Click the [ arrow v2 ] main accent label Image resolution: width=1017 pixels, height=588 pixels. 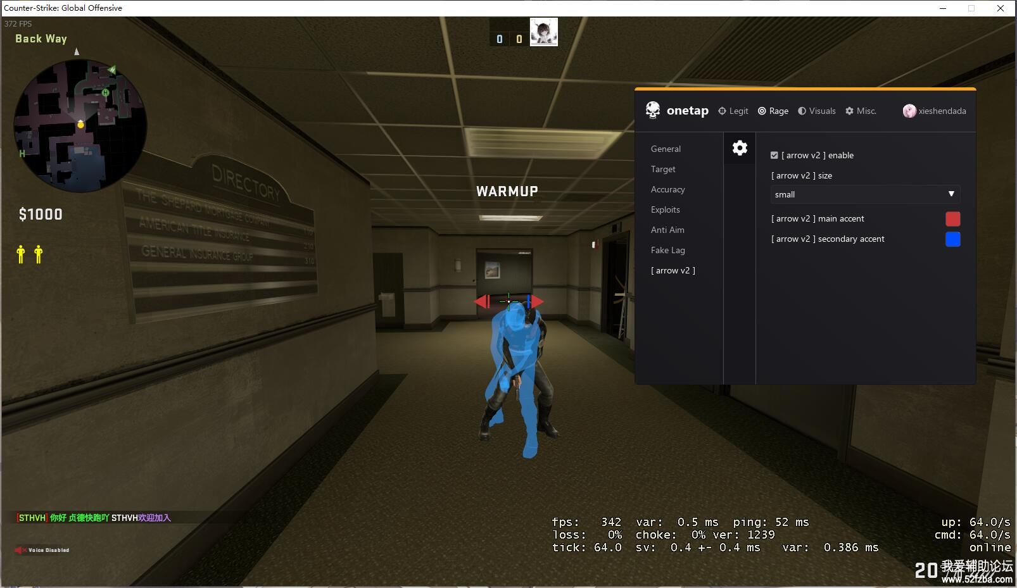pyautogui.click(x=817, y=218)
